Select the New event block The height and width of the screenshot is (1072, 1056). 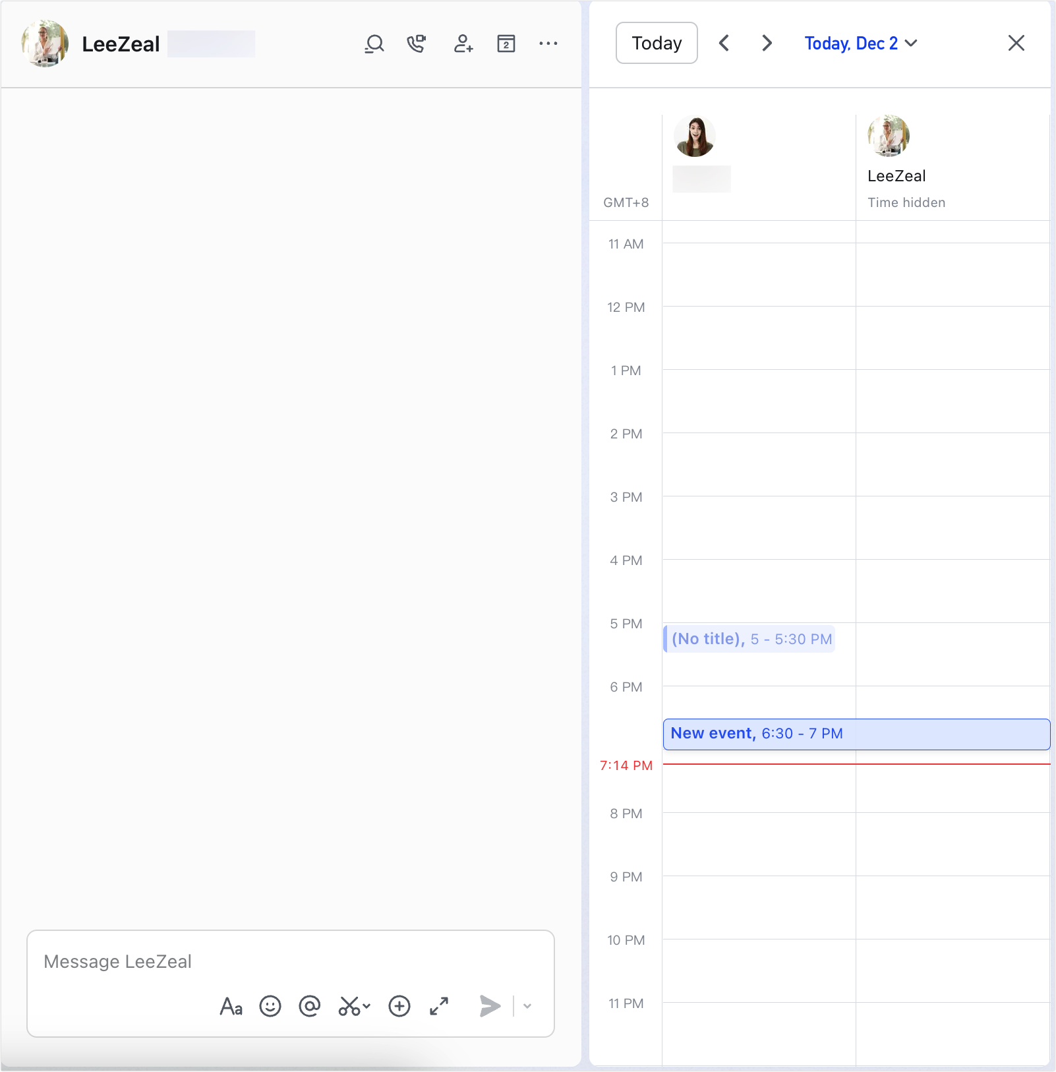856,734
